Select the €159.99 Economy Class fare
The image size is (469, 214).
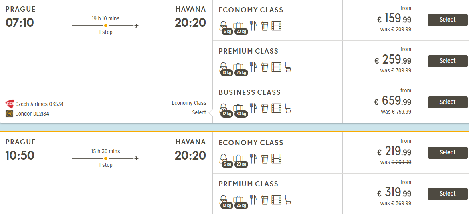coord(447,20)
